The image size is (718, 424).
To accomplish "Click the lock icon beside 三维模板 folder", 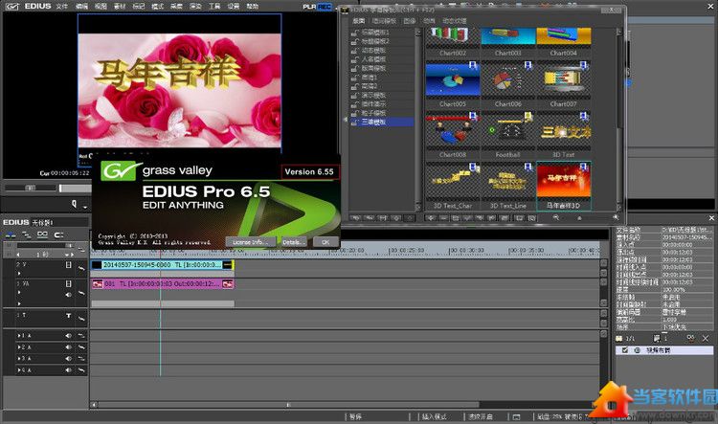I will coord(355,122).
